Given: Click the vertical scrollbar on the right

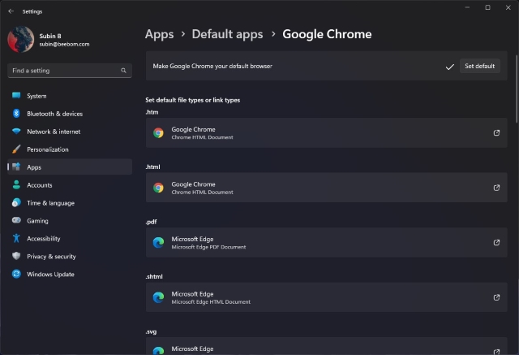Looking at the screenshot, I should (x=516, y=89).
